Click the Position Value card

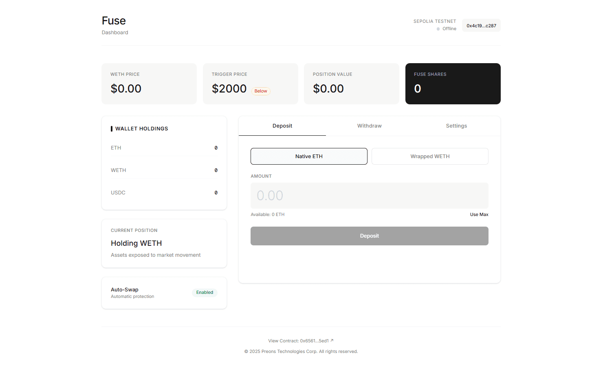351,84
